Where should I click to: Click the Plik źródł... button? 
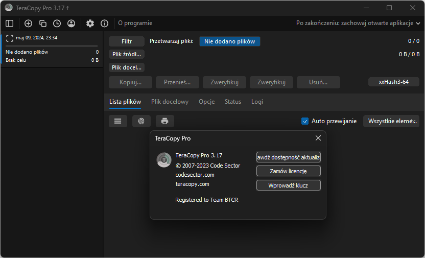pyautogui.click(x=127, y=54)
